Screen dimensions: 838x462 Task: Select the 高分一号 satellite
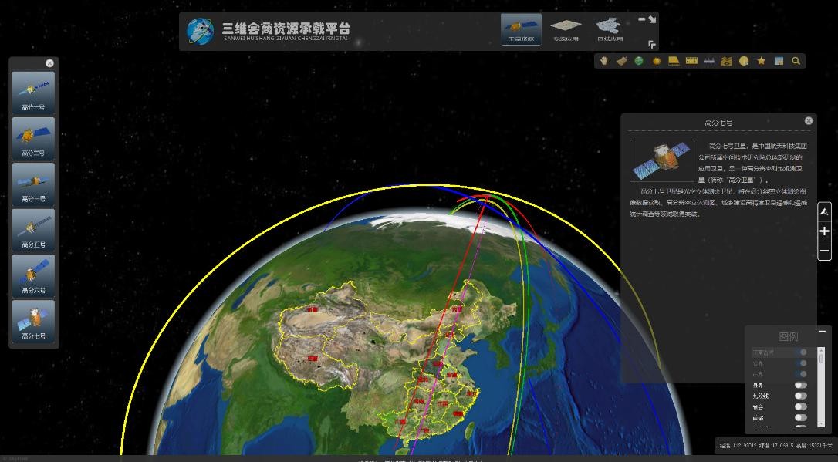(x=33, y=93)
